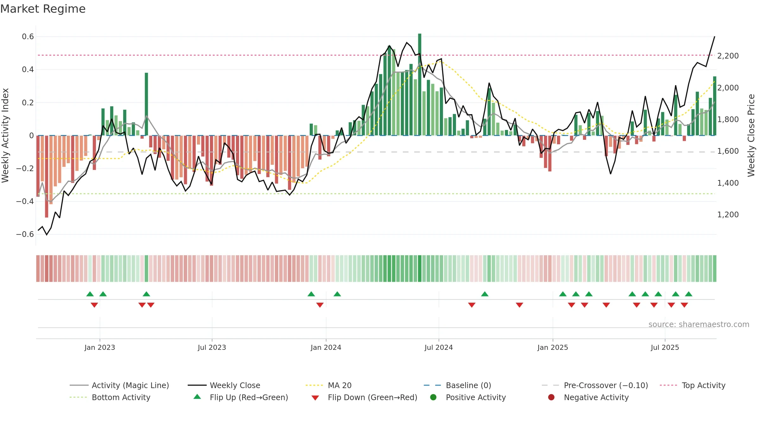This screenshot has height=427, width=760.
Task: Click the first red cell of the heat strip
Action: 38,269
